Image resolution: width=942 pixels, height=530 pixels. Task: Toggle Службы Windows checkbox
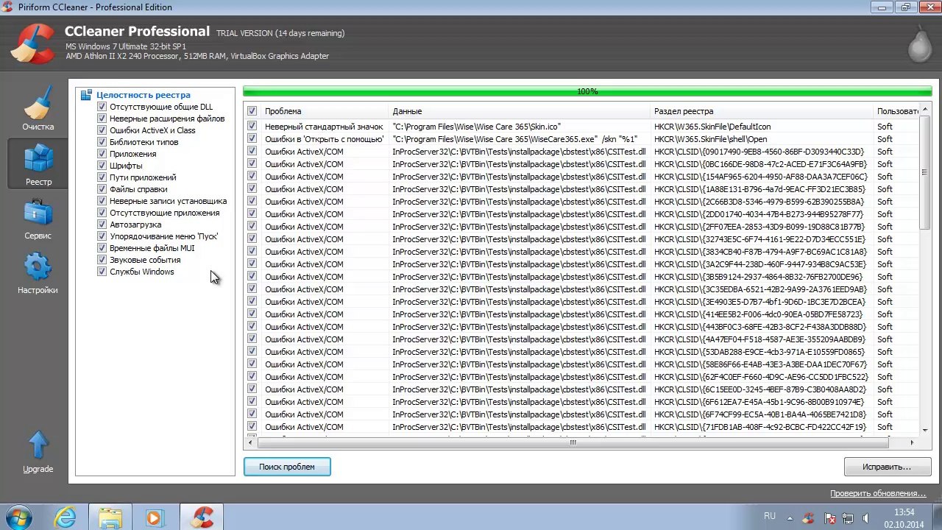pos(102,272)
